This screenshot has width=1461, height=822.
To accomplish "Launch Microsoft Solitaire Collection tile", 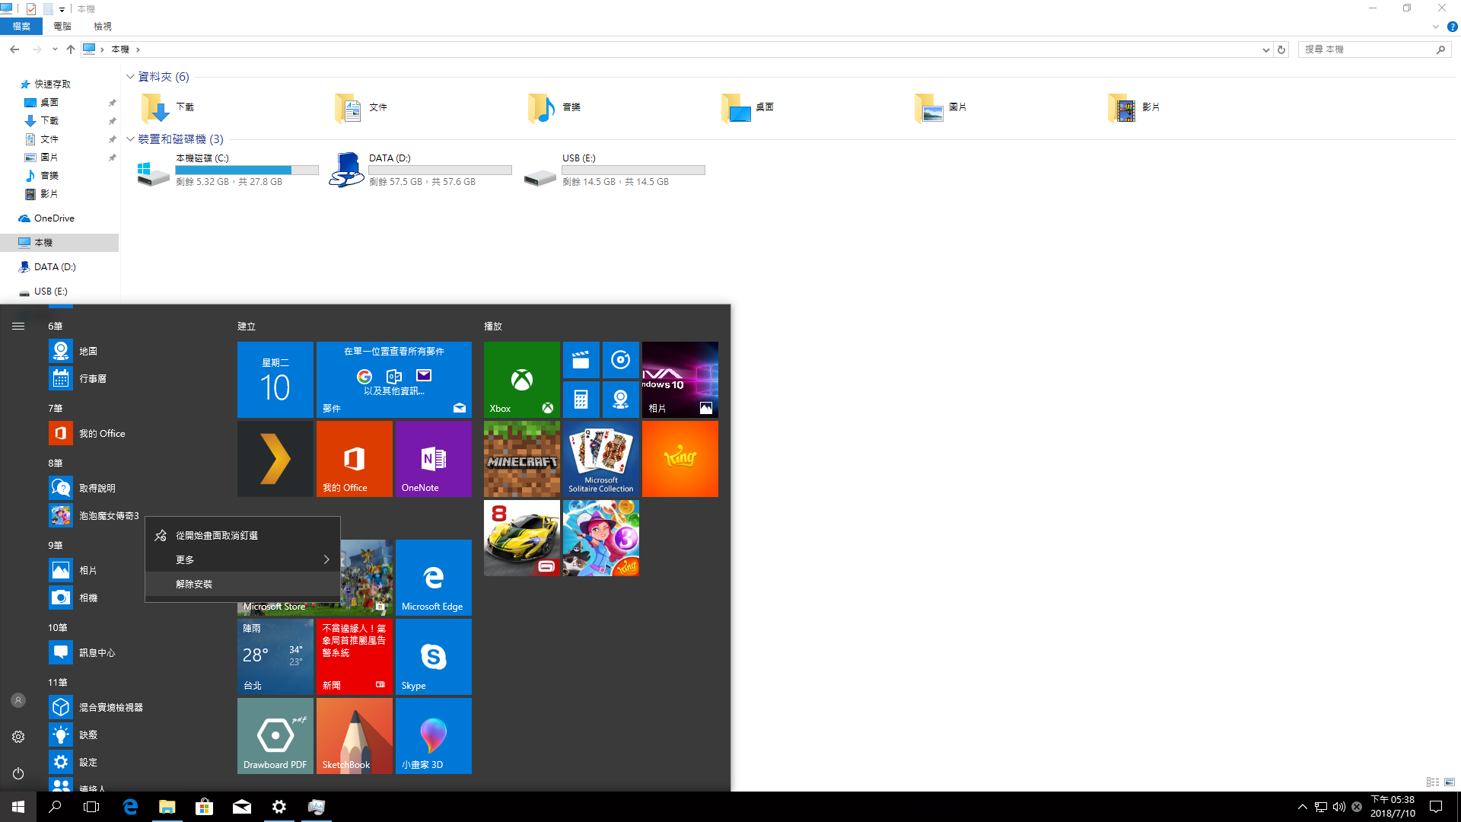I will tap(600, 458).
